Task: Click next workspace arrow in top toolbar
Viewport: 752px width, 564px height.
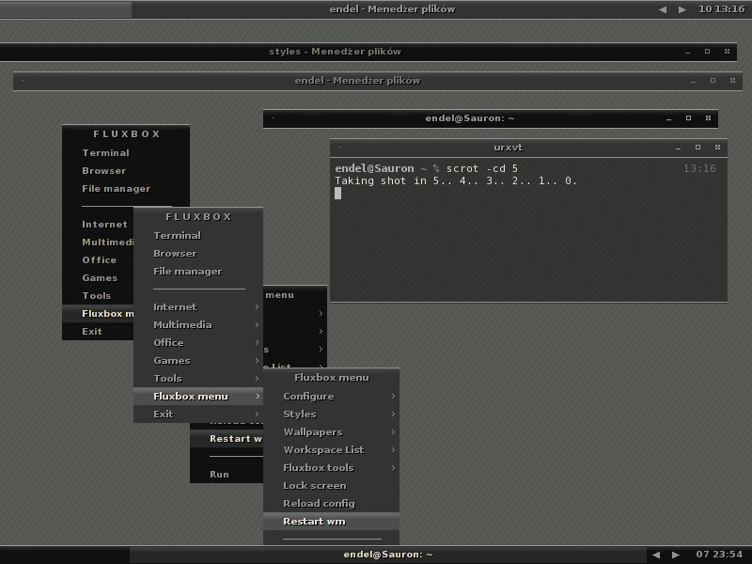Action: (x=682, y=9)
